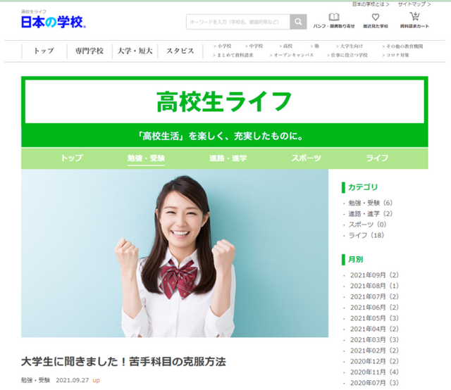
Task: Open recently viewed schools heart icon
Action: (x=376, y=17)
